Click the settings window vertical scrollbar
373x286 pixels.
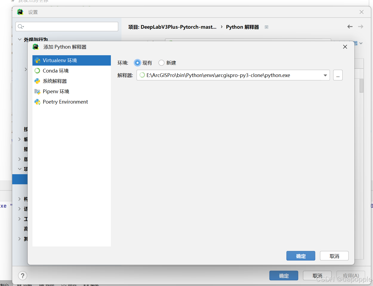point(361,85)
